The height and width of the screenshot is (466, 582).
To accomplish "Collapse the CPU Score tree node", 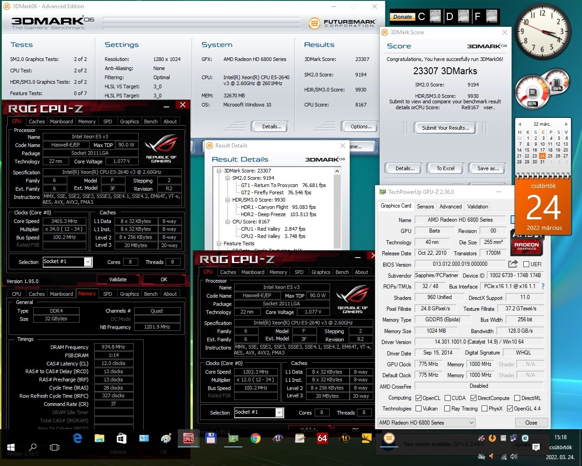I will click(x=228, y=222).
